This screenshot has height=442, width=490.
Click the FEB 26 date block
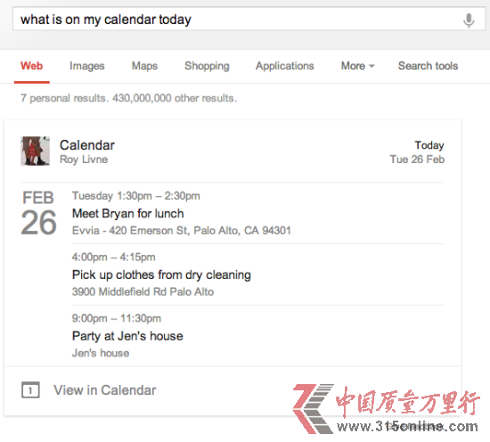coord(38,213)
